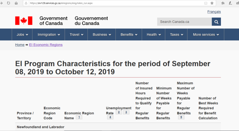Screen dimensions: 239x131
Task: Click the Province / Territory column header
Action: [25, 115]
